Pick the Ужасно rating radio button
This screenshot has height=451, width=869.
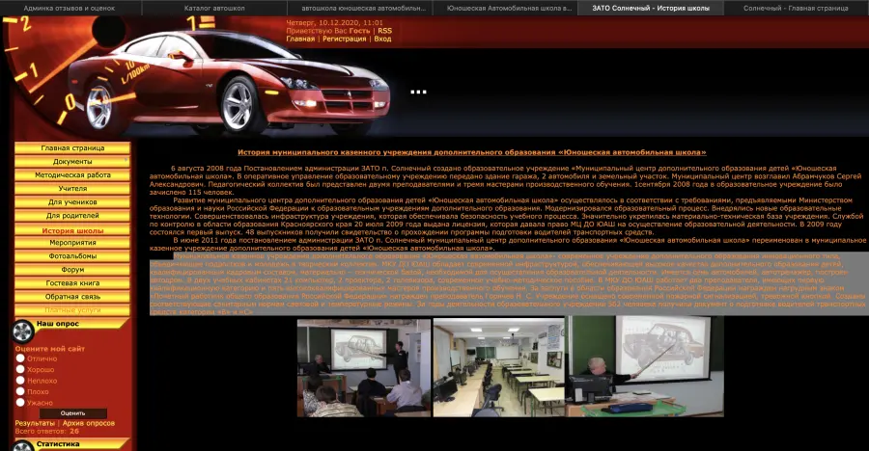click(x=21, y=402)
